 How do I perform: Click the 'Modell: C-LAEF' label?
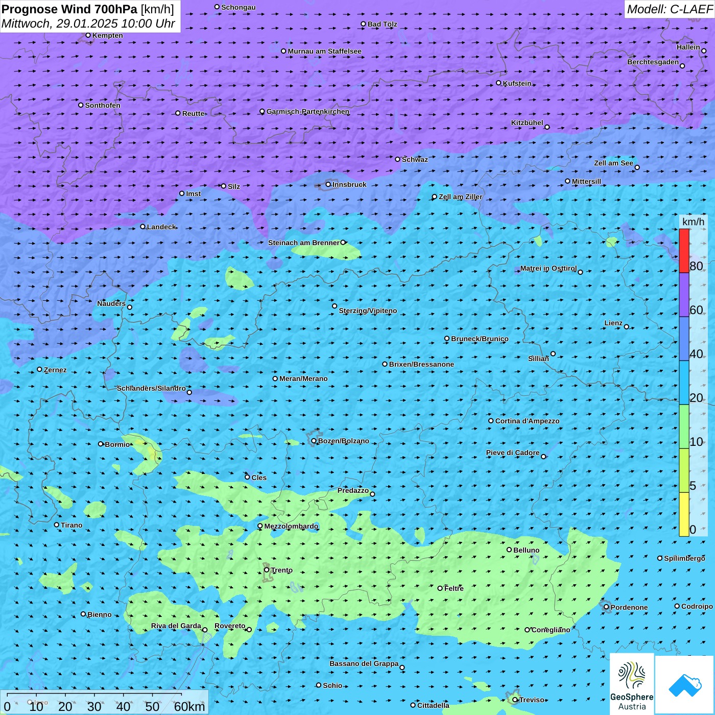click(x=670, y=9)
